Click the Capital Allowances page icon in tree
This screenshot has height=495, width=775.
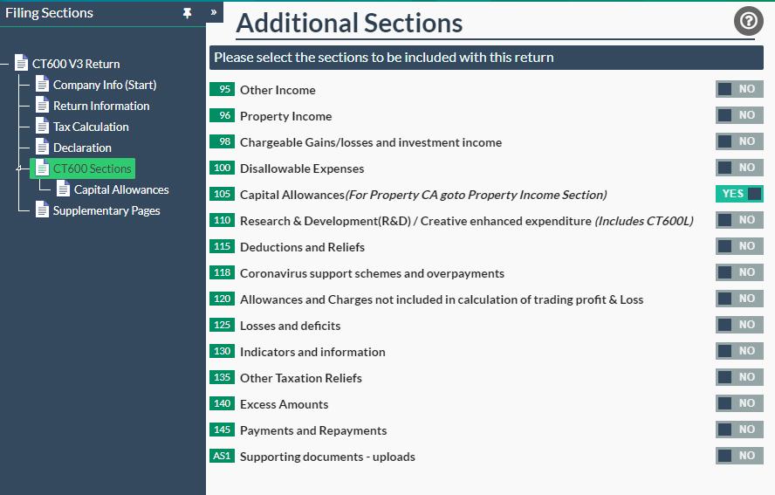[x=64, y=189]
